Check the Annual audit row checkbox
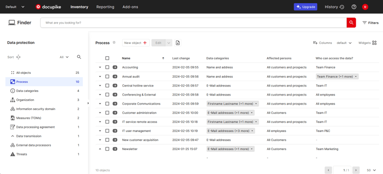 point(107,77)
